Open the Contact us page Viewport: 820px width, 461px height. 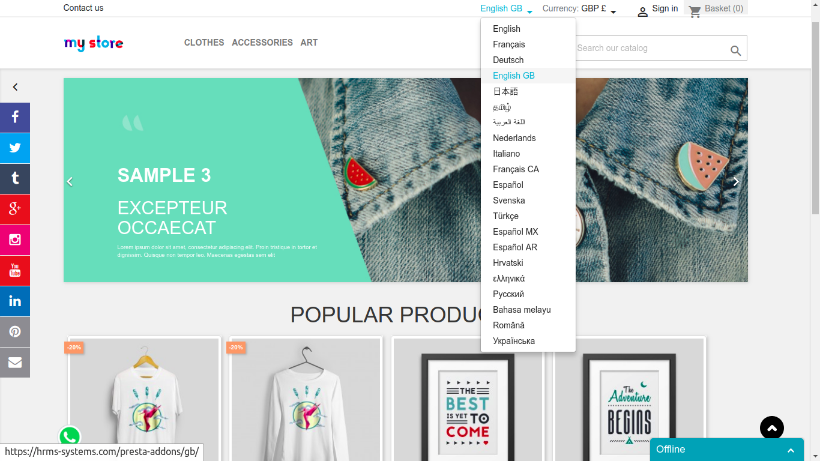[83, 8]
